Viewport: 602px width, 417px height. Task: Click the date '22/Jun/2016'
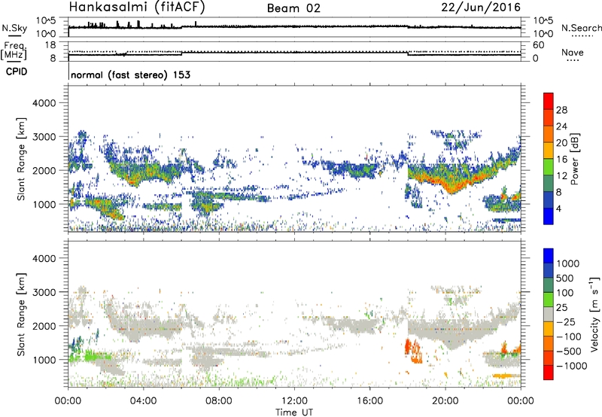click(481, 8)
